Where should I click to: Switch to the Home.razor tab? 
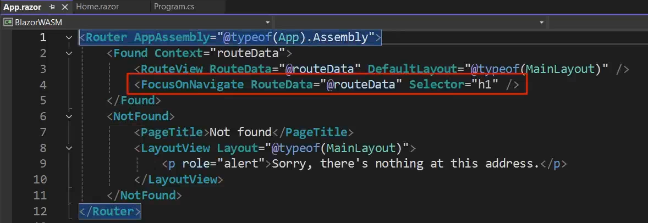98,7
